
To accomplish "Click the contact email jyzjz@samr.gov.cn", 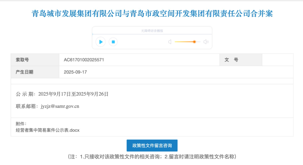I will [60, 106].
